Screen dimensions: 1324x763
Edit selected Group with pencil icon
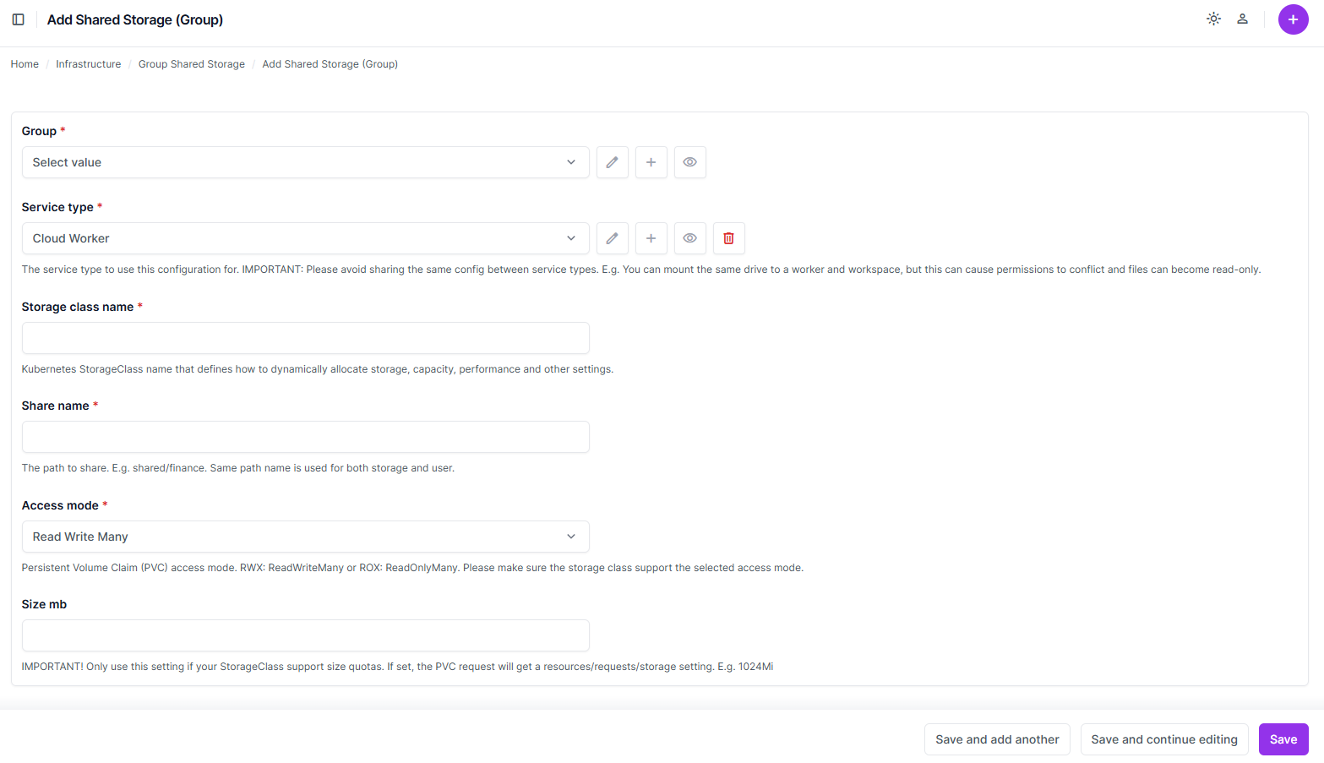pos(612,162)
